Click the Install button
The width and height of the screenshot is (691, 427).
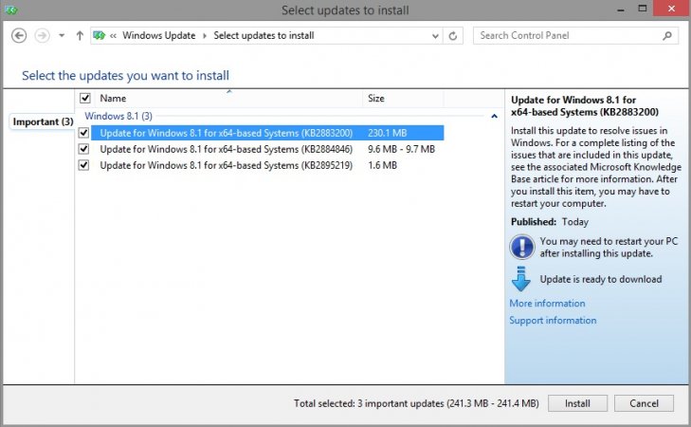[577, 403]
